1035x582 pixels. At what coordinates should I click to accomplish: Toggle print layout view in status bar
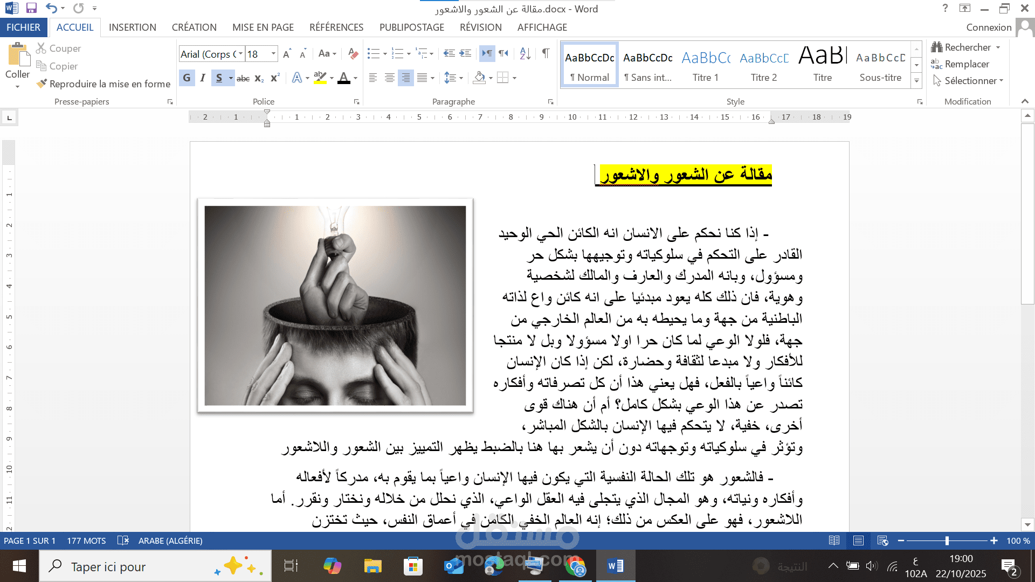coord(858,541)
